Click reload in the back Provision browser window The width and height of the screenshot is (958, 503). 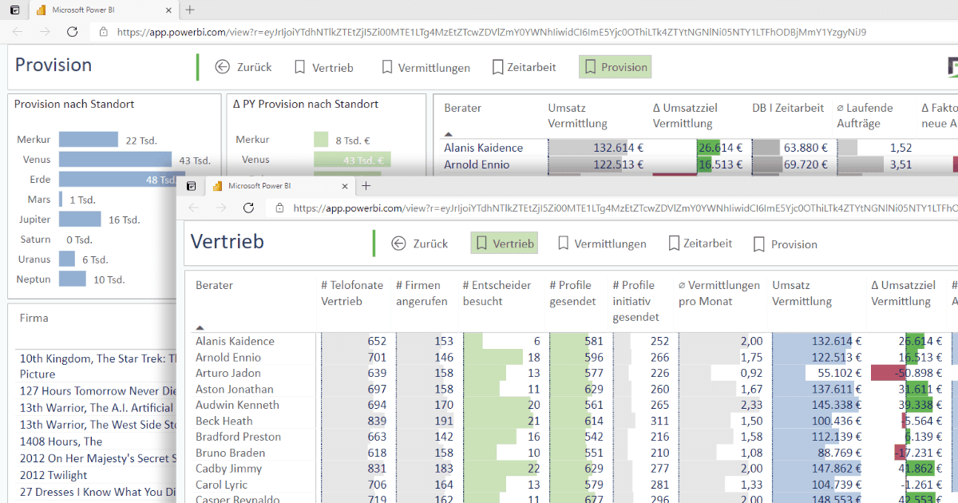click(72, 32)
